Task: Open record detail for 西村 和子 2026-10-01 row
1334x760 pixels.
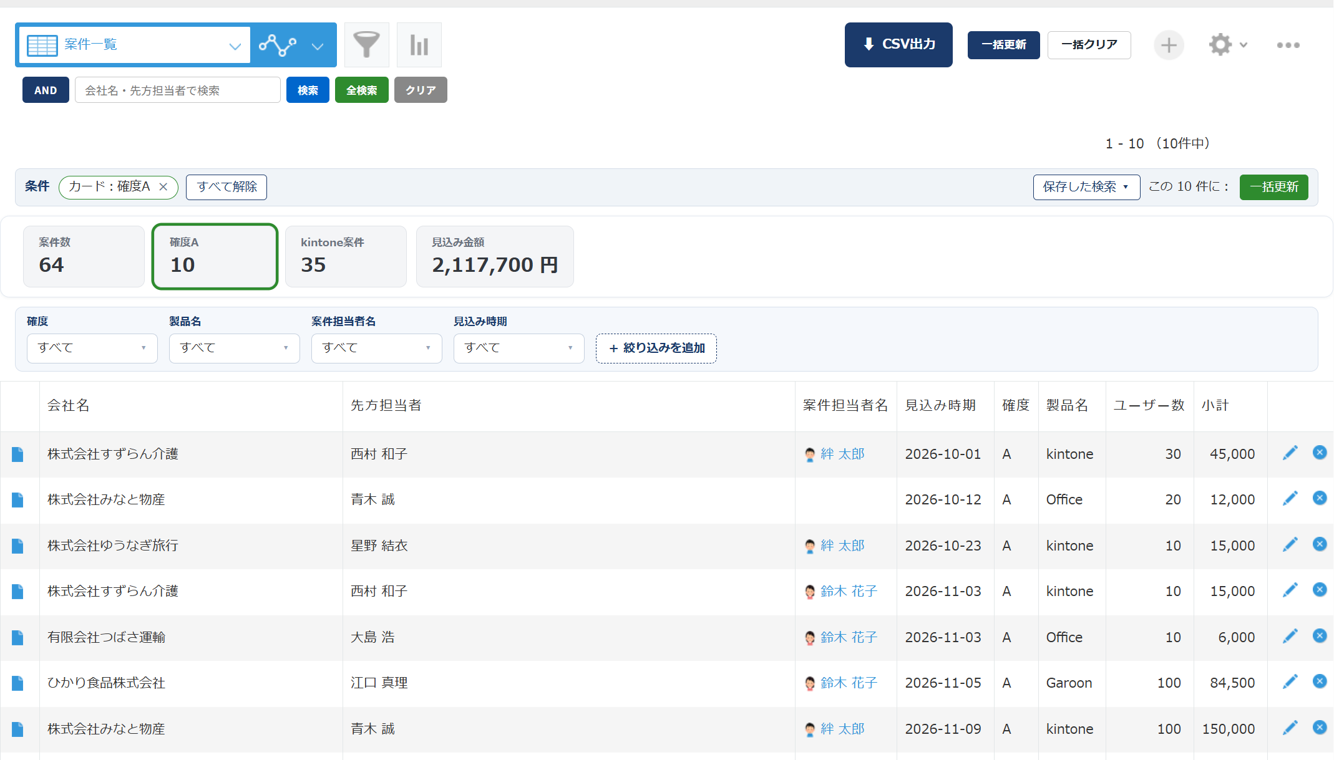Action: point(17,455)
